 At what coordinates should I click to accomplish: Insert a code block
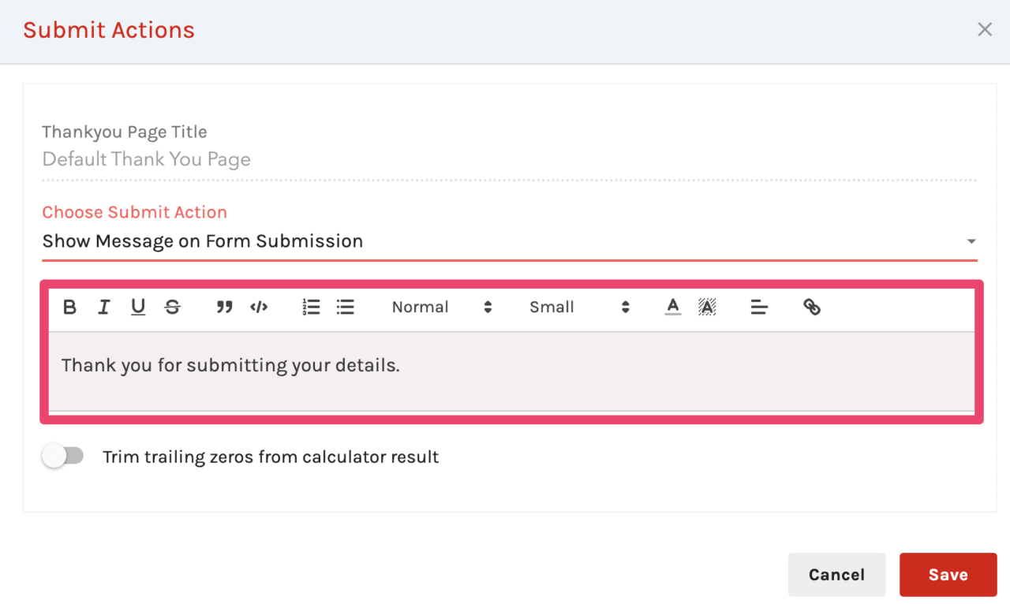[x=259, y=307]
